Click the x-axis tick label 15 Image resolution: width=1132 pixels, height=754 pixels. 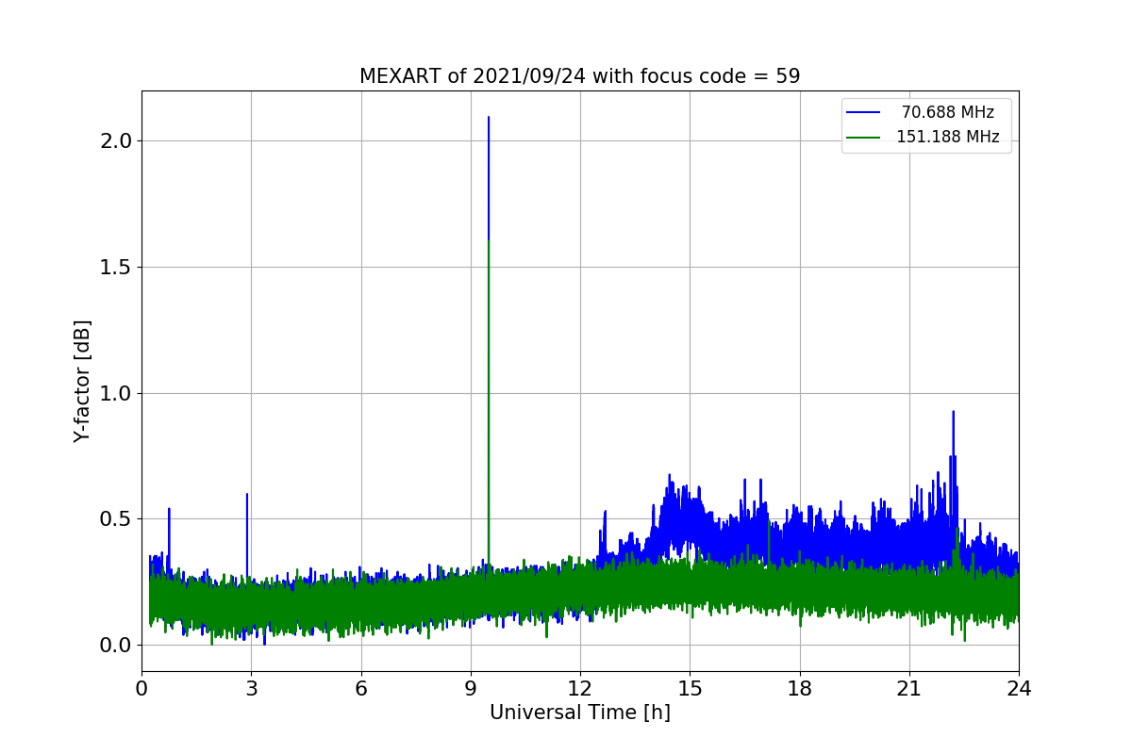point(690,689)
